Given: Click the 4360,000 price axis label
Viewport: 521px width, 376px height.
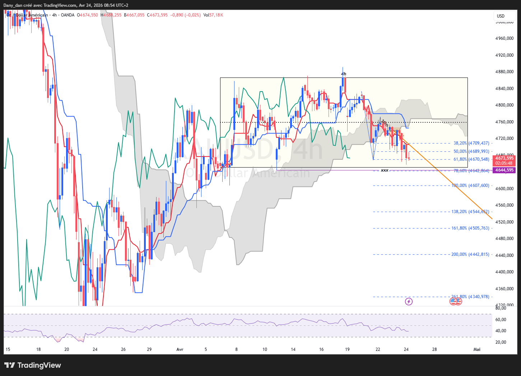Looking at the screenshot, I should 504,289.
